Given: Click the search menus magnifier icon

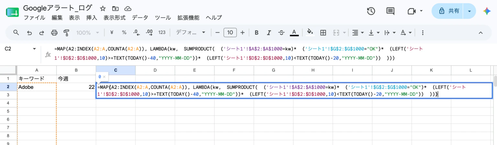Looking at the screenshot, I should (16, 32).
